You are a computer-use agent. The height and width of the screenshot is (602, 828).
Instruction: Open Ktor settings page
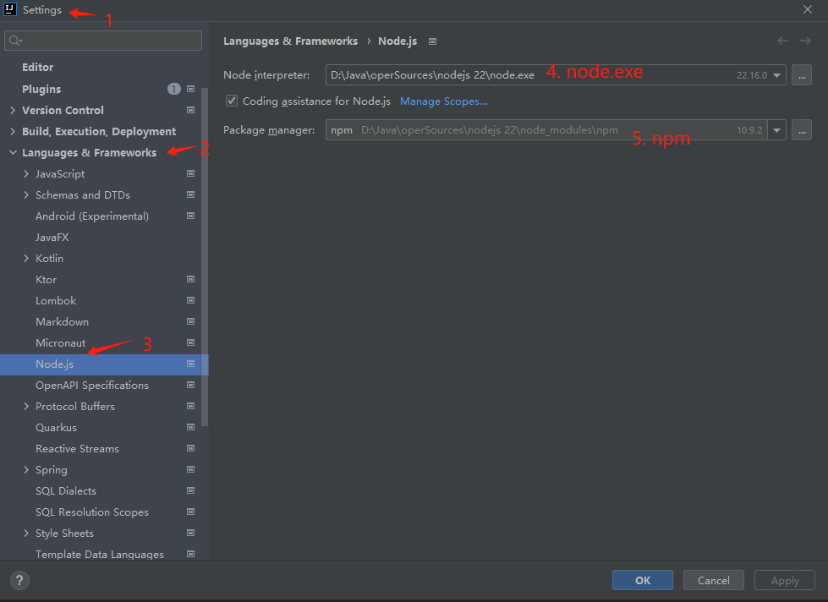[46, 279]
